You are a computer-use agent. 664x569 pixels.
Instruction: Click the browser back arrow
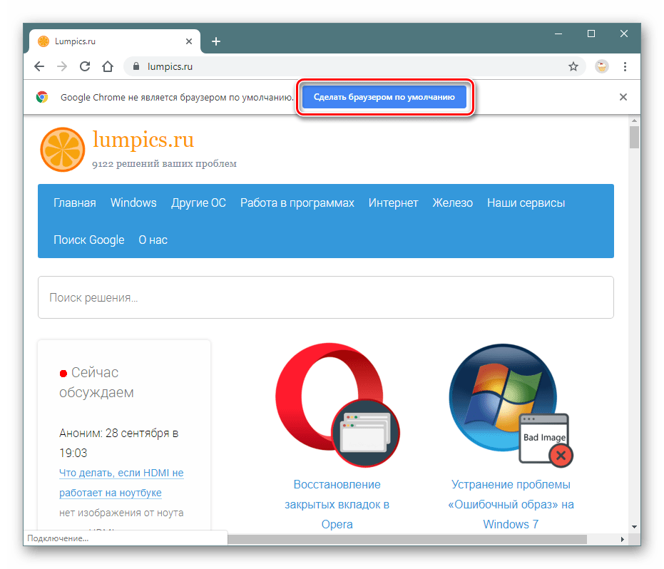point(39,66)
